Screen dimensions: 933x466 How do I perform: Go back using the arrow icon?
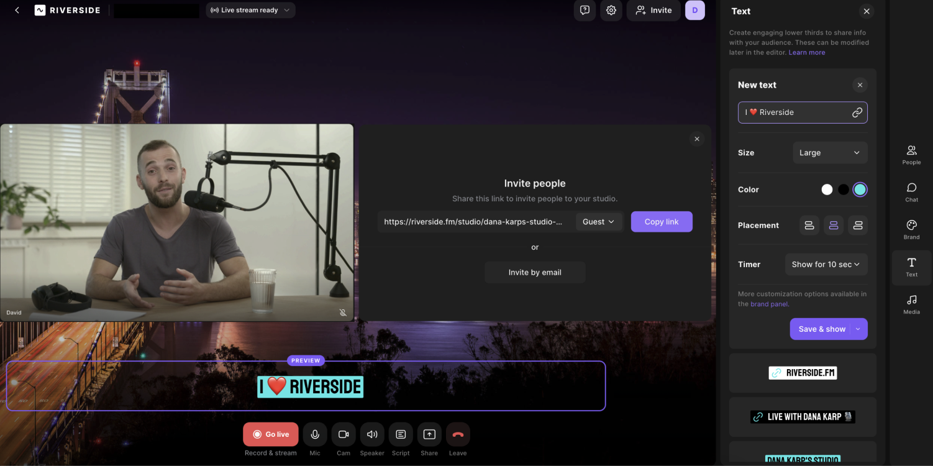coord(17,10)
